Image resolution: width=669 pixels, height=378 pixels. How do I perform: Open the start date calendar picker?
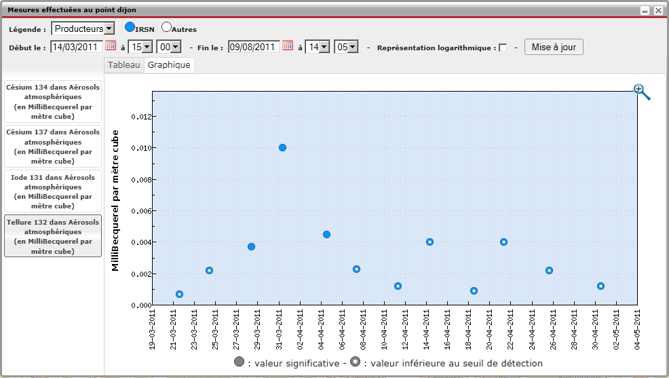click(x=111, y=45)
